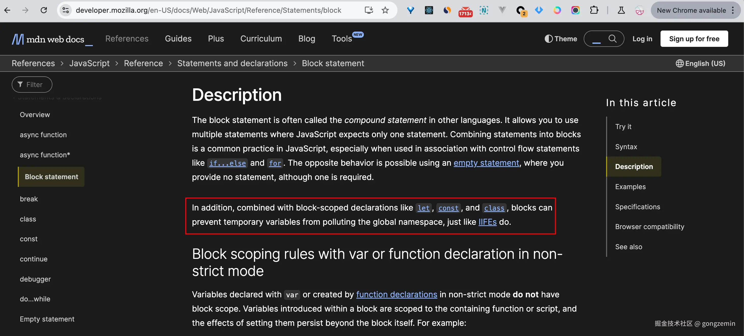
Task: Select do...while in the sidebar list
Action: (35, 299)
